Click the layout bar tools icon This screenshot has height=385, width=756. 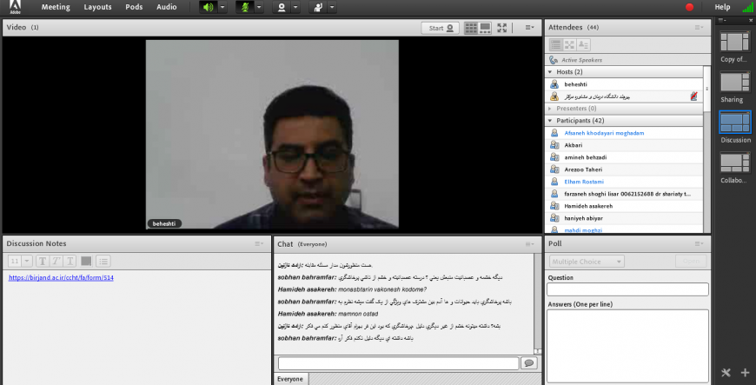(x=726, y=373)
